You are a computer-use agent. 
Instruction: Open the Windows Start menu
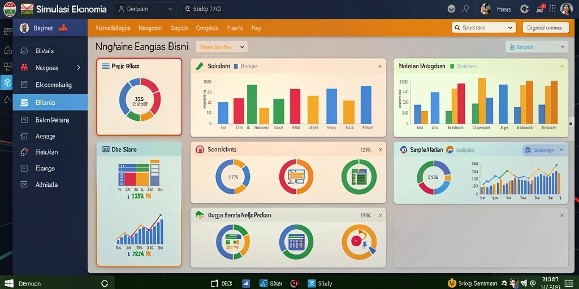(x=8, y=283)
